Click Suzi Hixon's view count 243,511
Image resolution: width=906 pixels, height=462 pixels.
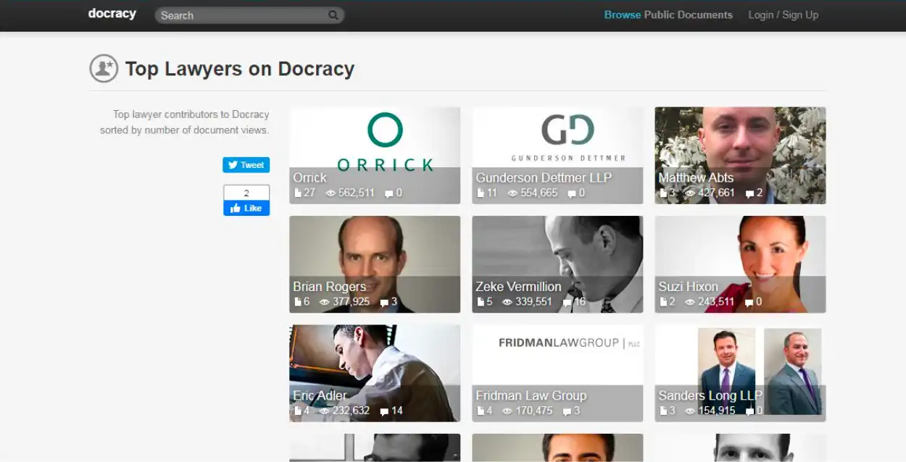point(716,302)
